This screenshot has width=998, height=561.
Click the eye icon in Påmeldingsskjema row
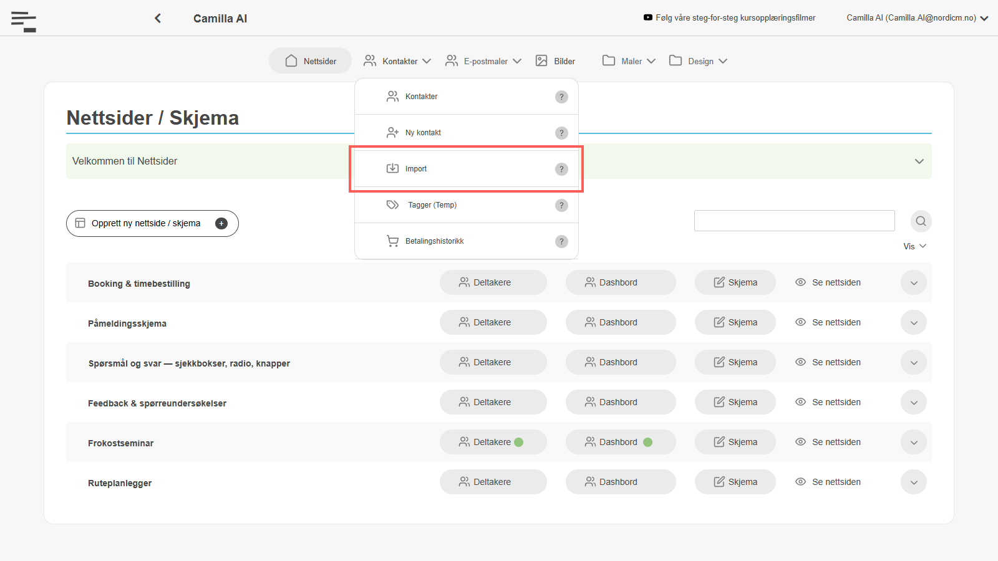click(x=801, y=322)
